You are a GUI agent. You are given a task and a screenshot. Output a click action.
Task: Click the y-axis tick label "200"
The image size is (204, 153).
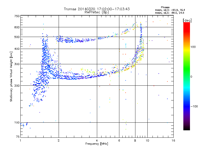coord(17,86)
